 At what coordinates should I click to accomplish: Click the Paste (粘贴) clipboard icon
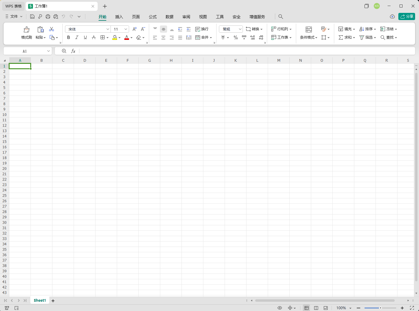pos(40,29)
